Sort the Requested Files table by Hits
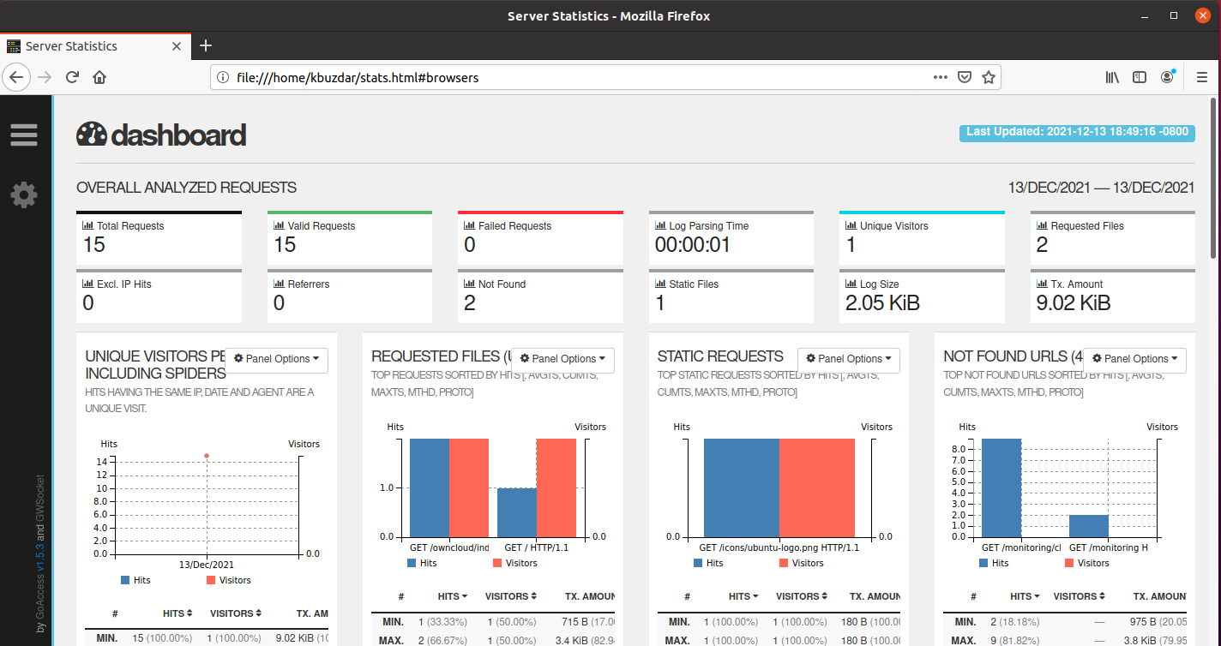 click(452, 596)
